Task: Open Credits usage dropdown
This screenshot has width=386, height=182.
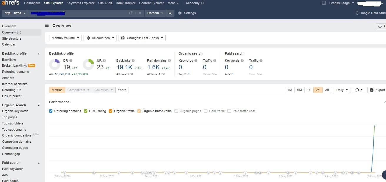Action: coord(342,3)
